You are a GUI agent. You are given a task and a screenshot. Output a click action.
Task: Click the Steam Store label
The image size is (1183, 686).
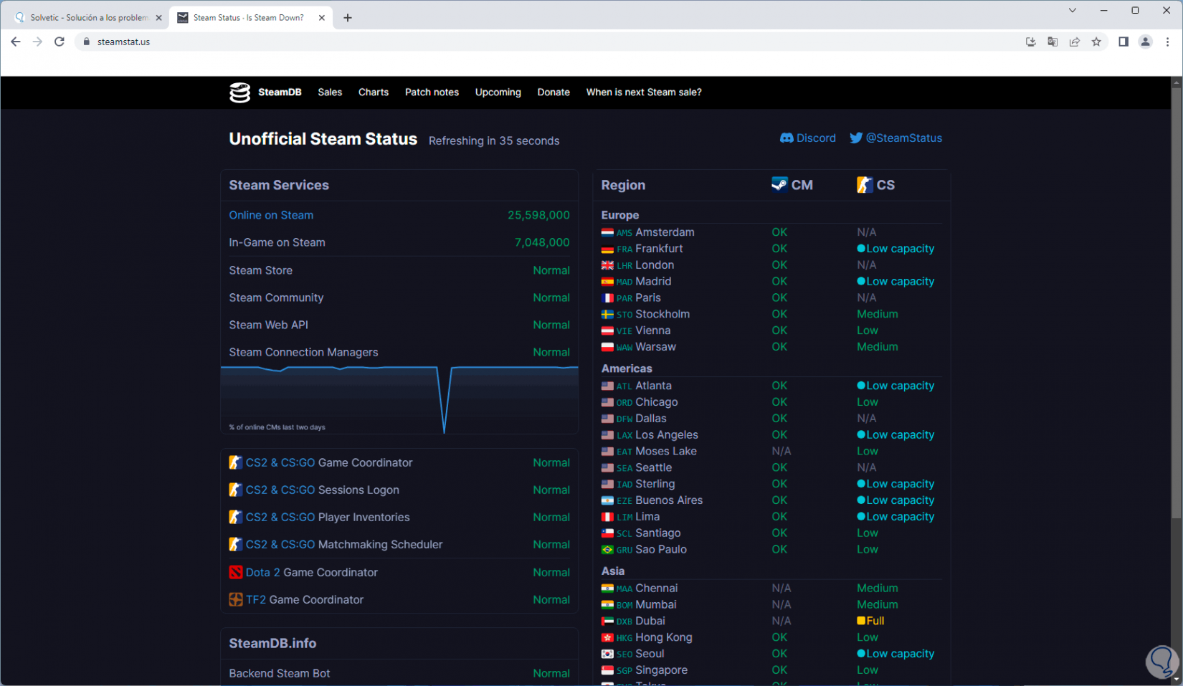tap(260, 270)
